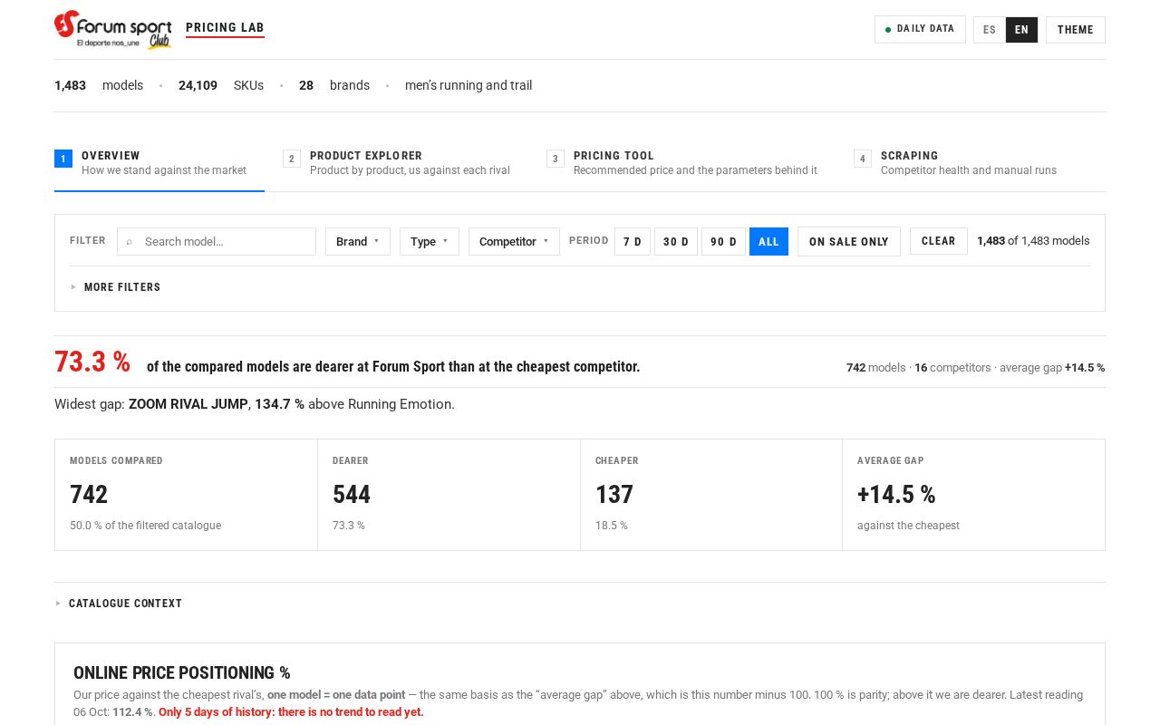Viewport: 1160px width, 725px height.
Task: Click the Forum Sport Club logo
Action: 112,29
